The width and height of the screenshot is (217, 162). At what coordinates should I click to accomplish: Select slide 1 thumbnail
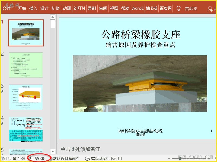tap(26, 33)
